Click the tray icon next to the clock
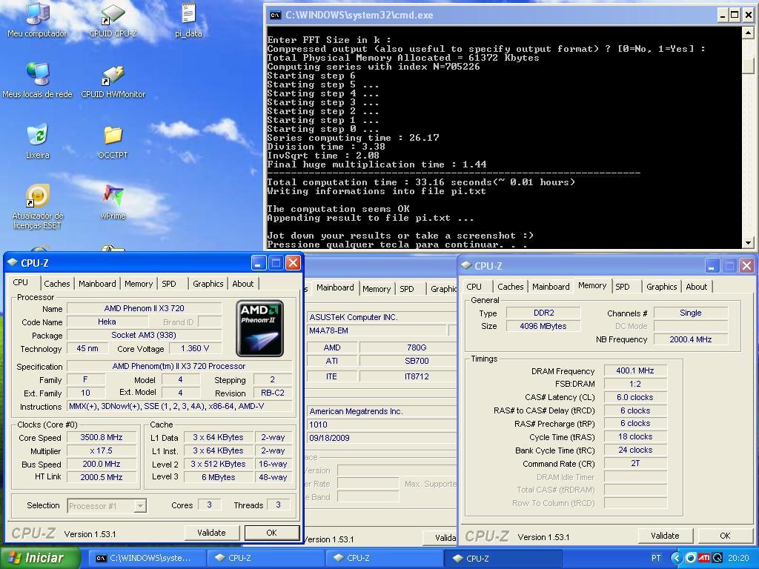Screen dimensions: 759x569 [717, 558]
